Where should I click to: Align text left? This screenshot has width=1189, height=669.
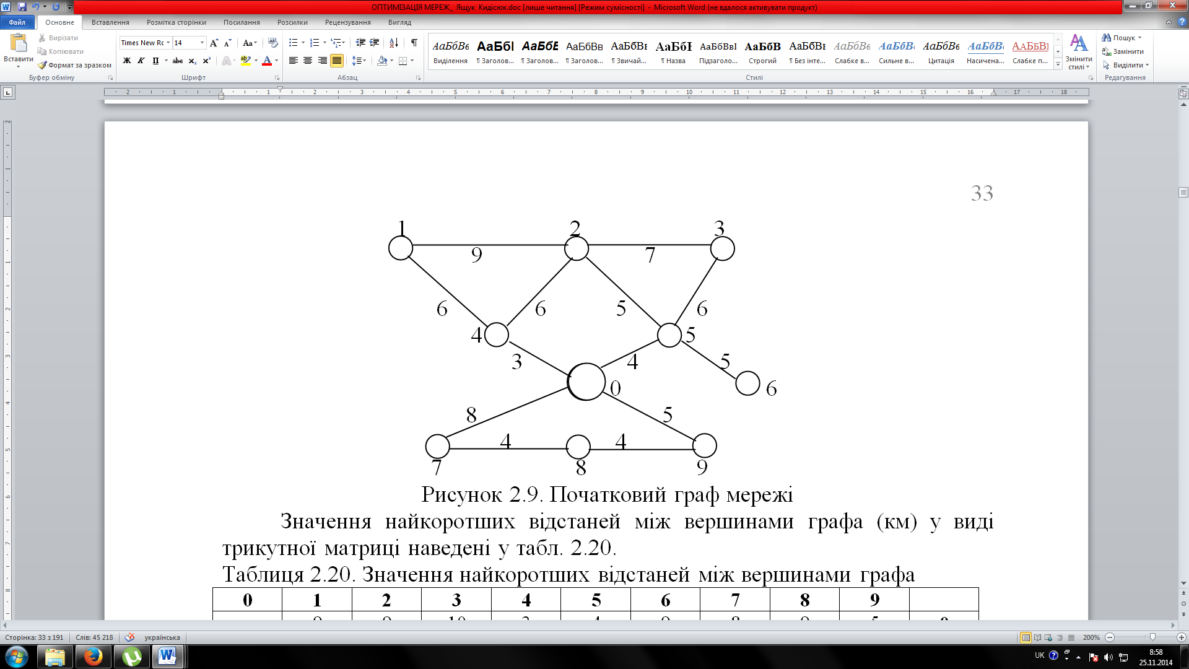(294, 61)
